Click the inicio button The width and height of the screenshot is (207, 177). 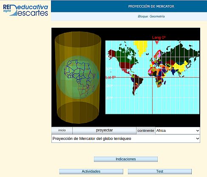click(62, 131)
